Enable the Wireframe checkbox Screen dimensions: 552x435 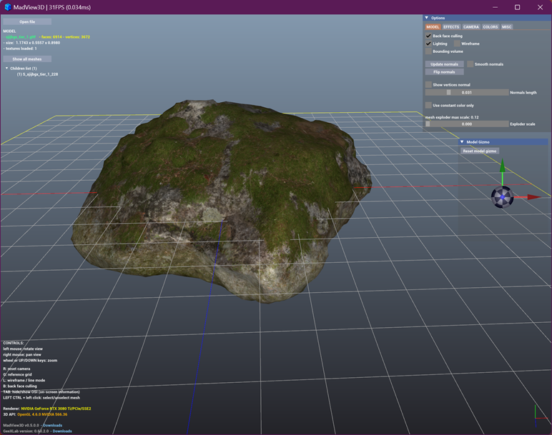pos(457,44)
